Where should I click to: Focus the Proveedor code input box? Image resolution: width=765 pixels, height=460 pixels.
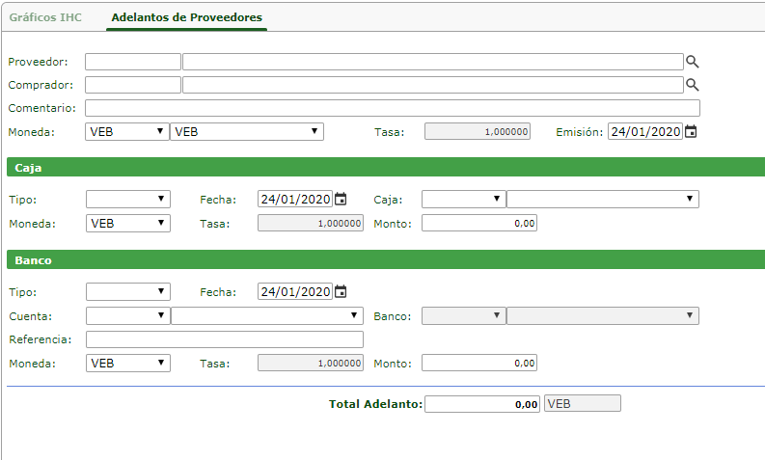pos(132,62)
